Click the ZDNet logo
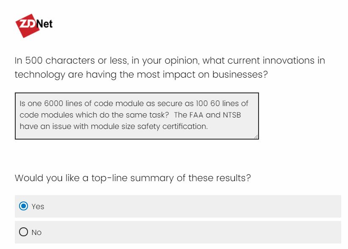Viewport: 348px width, 249px height. click(34, 25)
